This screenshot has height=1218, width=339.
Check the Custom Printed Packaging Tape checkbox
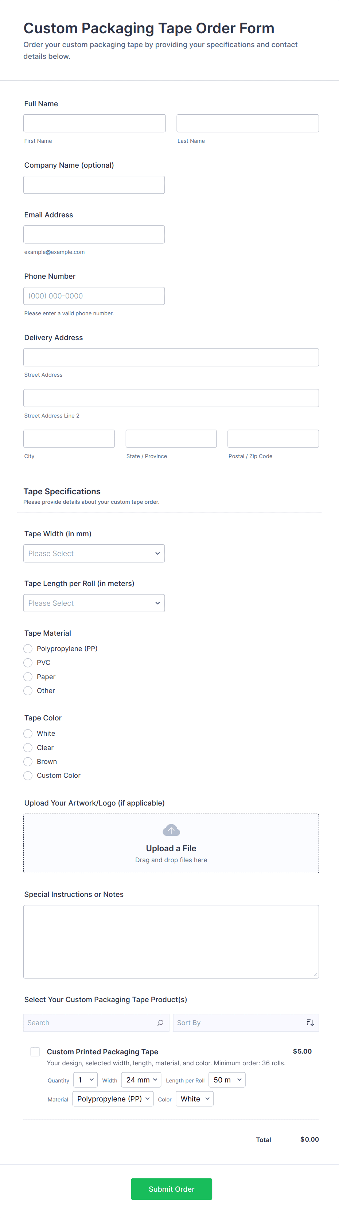[35, 1051]
